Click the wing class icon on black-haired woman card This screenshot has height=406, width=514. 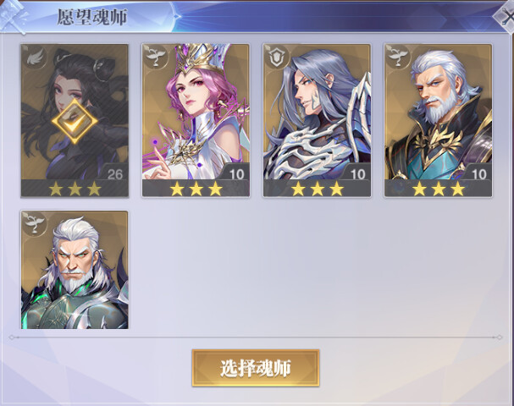coord(34,58)
